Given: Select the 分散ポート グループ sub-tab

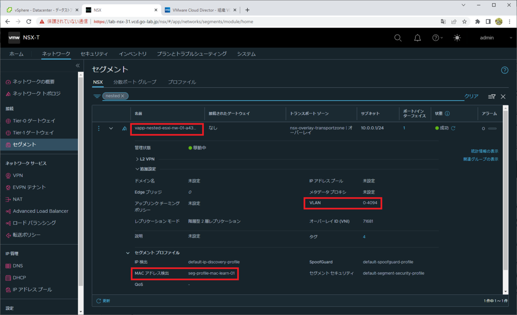Looking at the screenshot, I should 135,82.
